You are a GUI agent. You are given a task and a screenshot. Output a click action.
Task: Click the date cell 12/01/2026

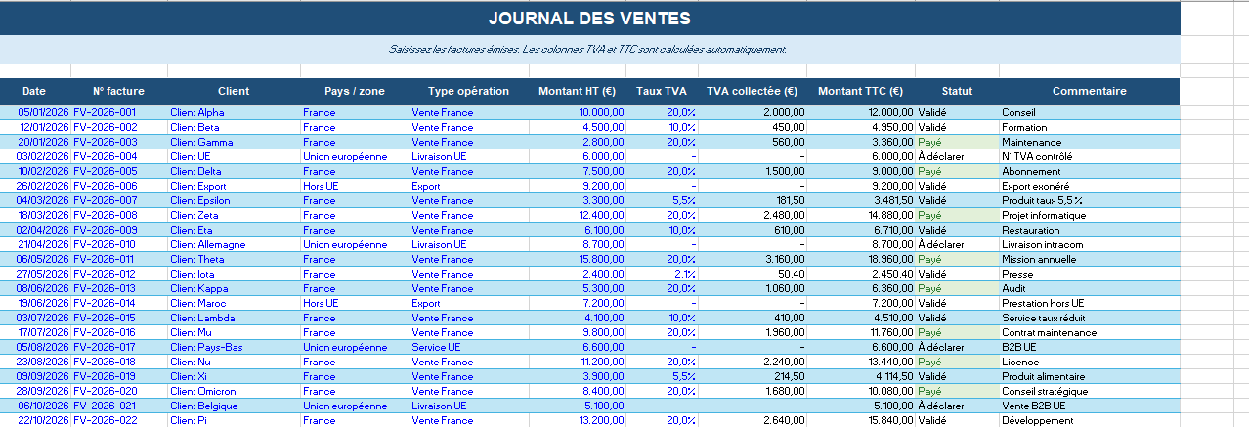[x=34, y=127]
